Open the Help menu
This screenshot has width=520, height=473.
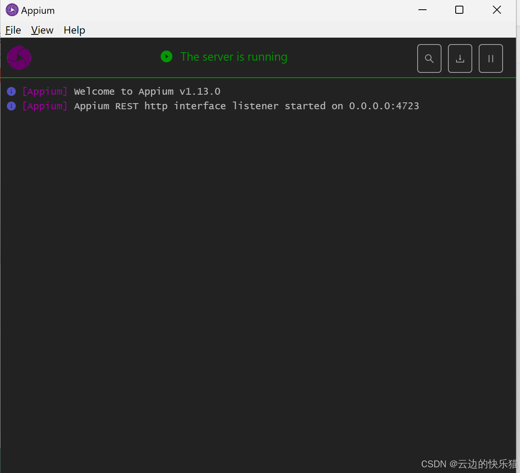pos(74,30)
